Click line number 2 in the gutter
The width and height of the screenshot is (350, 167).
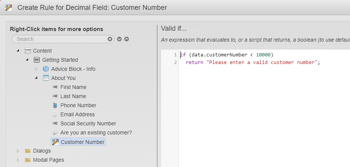[176, 62]
